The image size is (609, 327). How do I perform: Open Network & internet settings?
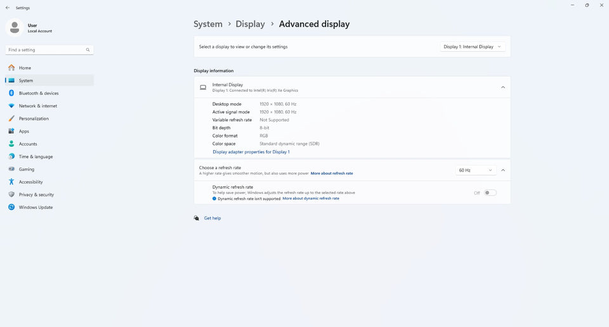point(49,105)
